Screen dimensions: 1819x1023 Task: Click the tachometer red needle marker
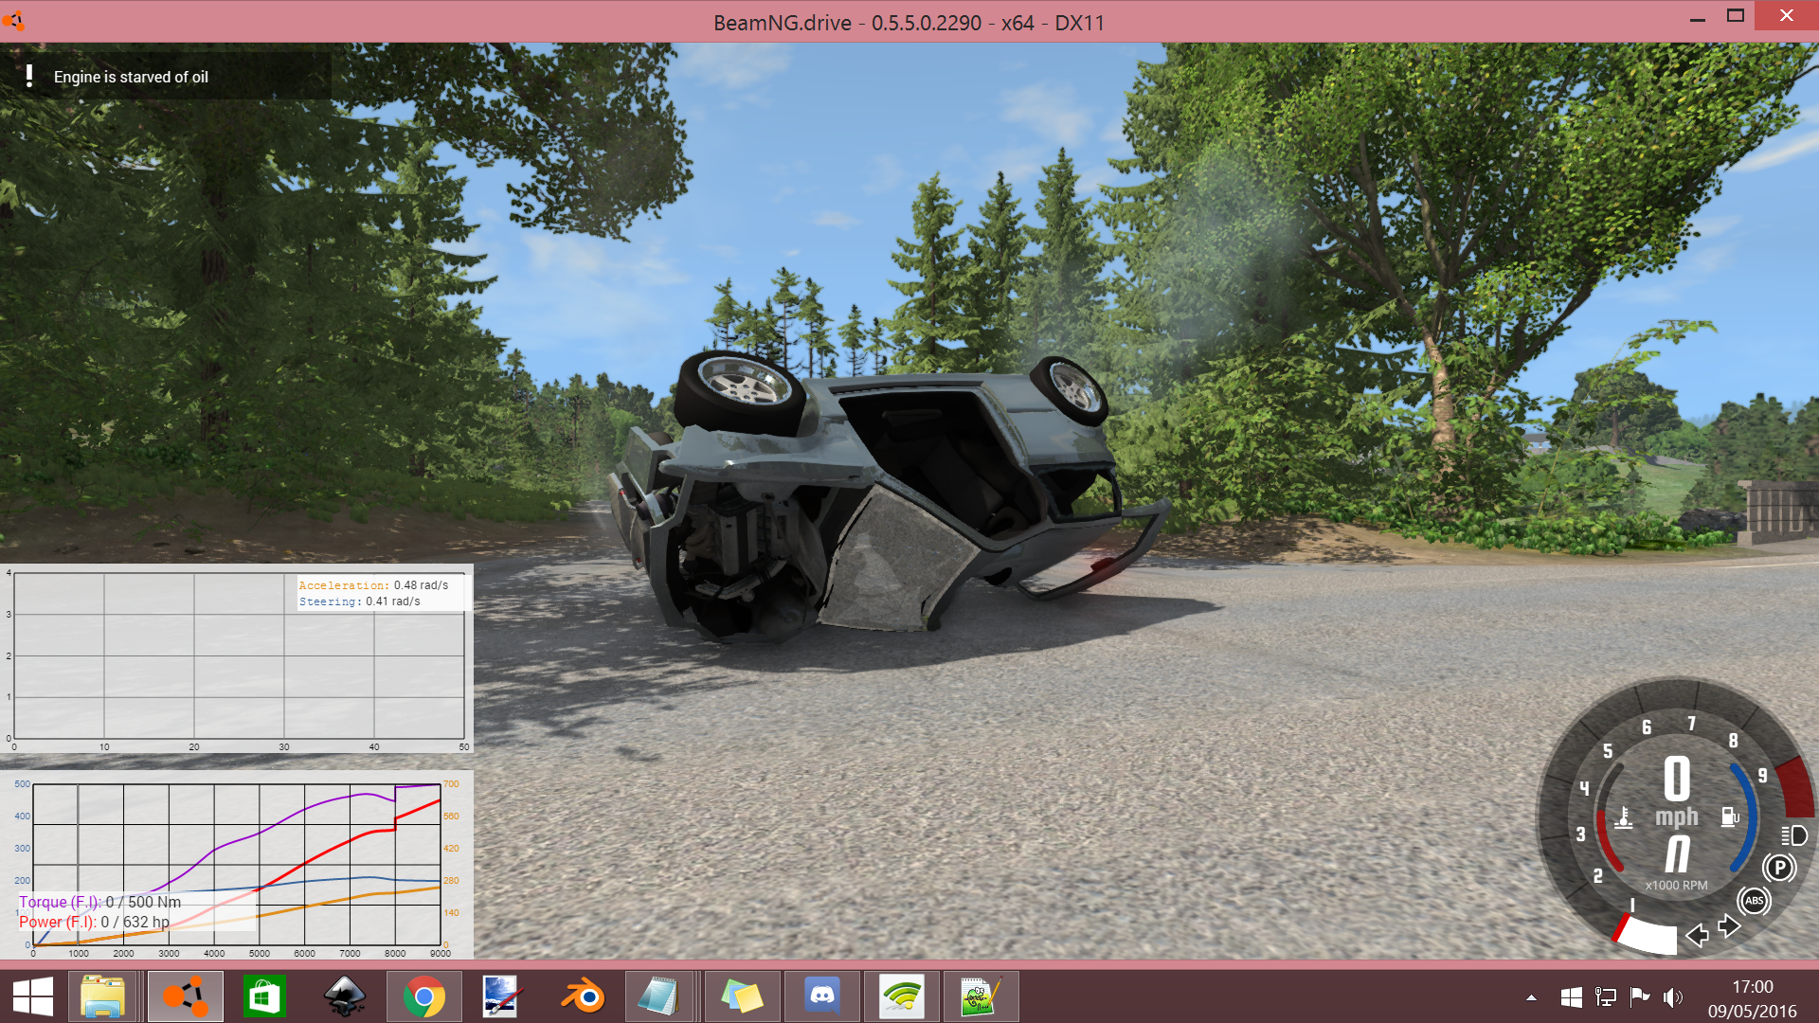(x=1621, y=926)
